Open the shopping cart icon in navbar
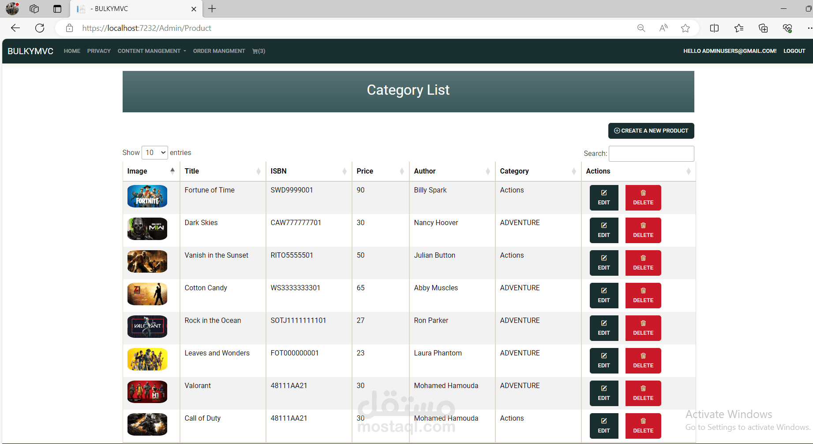813x444 pixels. (259, 51)
